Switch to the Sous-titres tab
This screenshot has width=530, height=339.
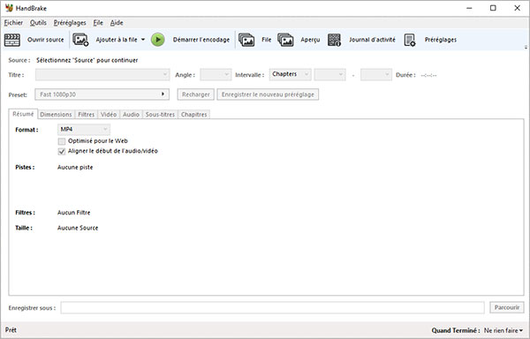(160, 115)
